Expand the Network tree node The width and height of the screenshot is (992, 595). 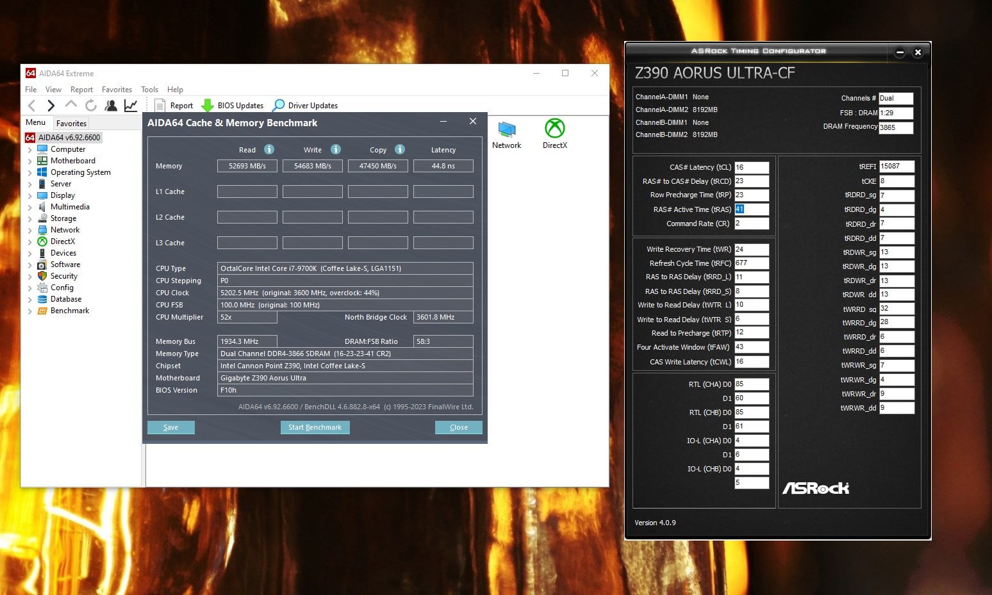[x=29, y=231]
